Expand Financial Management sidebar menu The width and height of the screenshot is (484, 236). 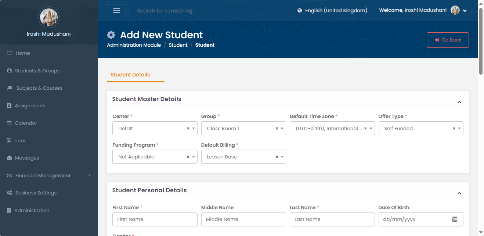pyautogui.click(x=48, y=176)
